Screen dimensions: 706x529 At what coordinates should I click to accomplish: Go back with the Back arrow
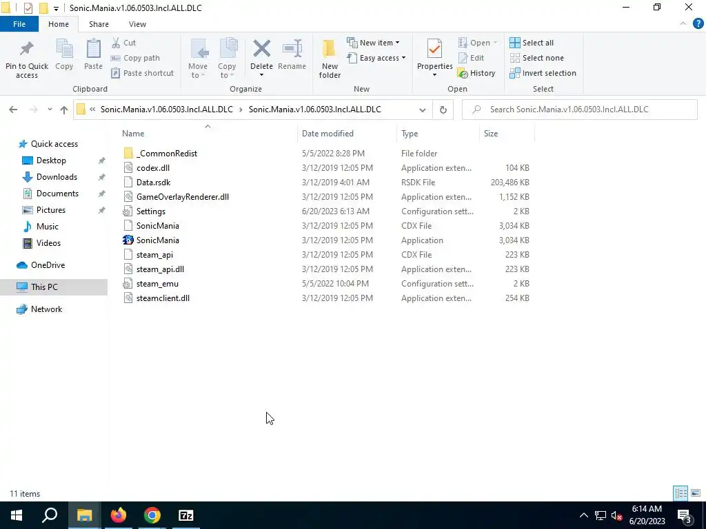point(13,110)
